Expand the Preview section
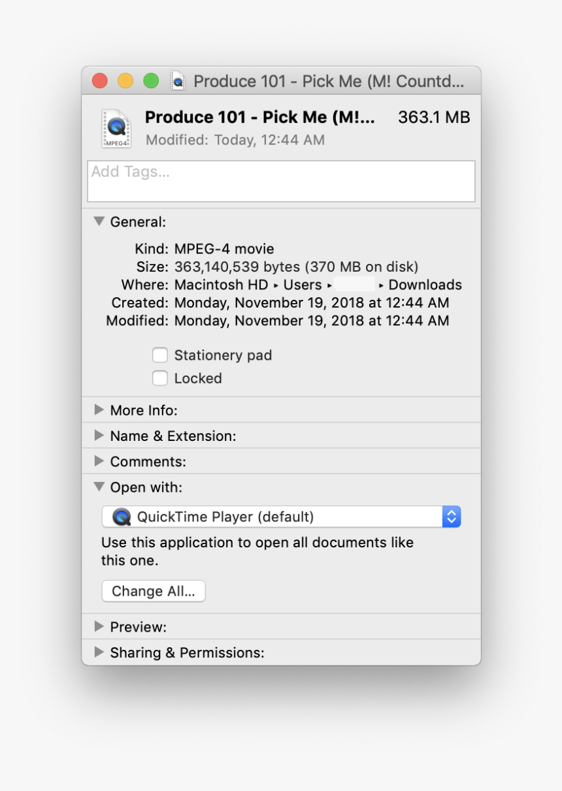This screenshot has width=562, height=791. pyautogui.click(x=99, y=626)
